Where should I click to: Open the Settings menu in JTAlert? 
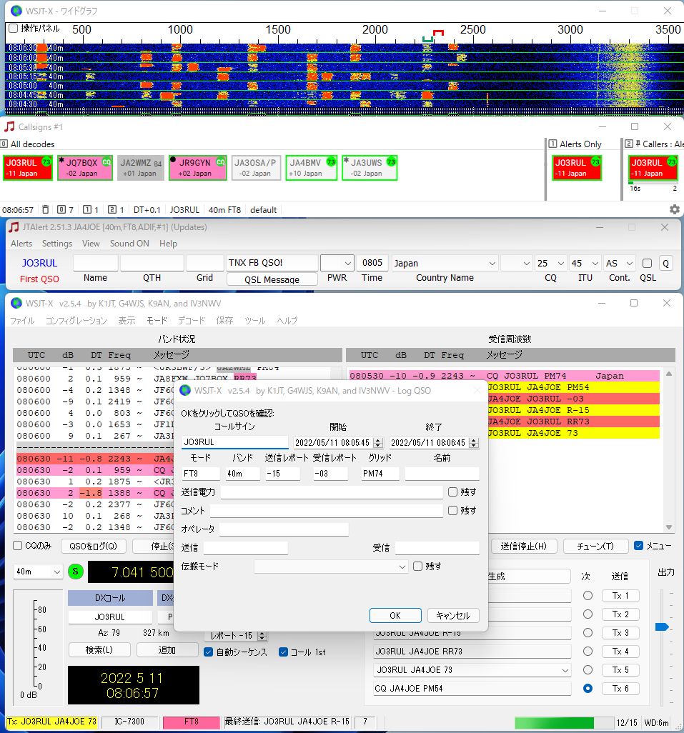tap(57, 244)
